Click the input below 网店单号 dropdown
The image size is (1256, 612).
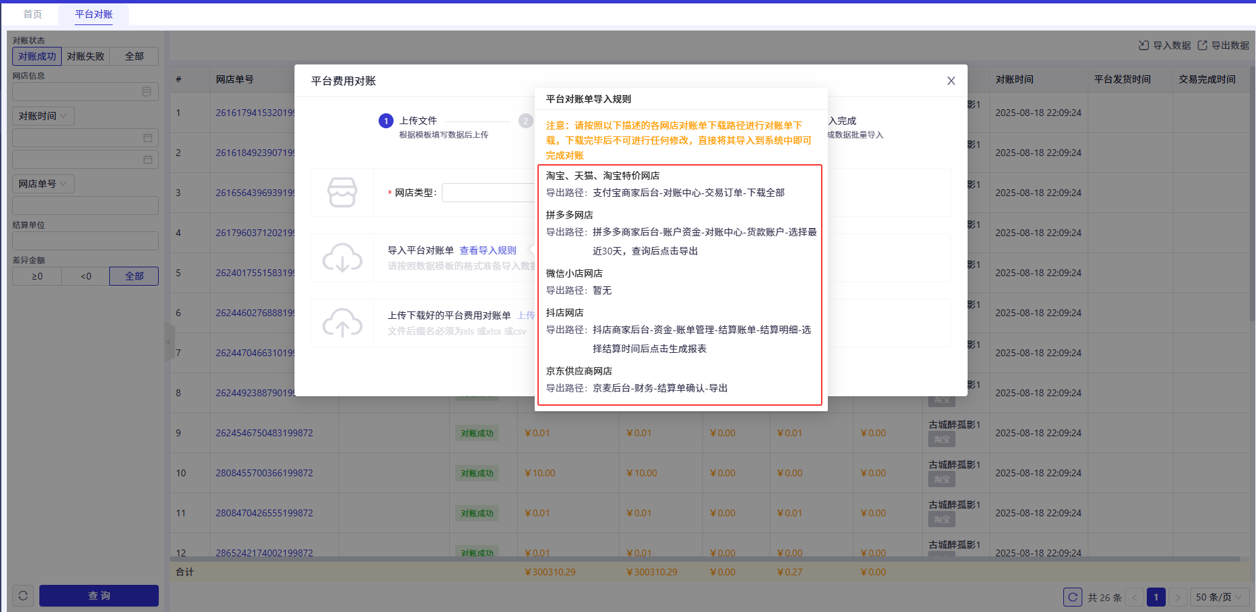pyautogui.click(x=85, y=206)
